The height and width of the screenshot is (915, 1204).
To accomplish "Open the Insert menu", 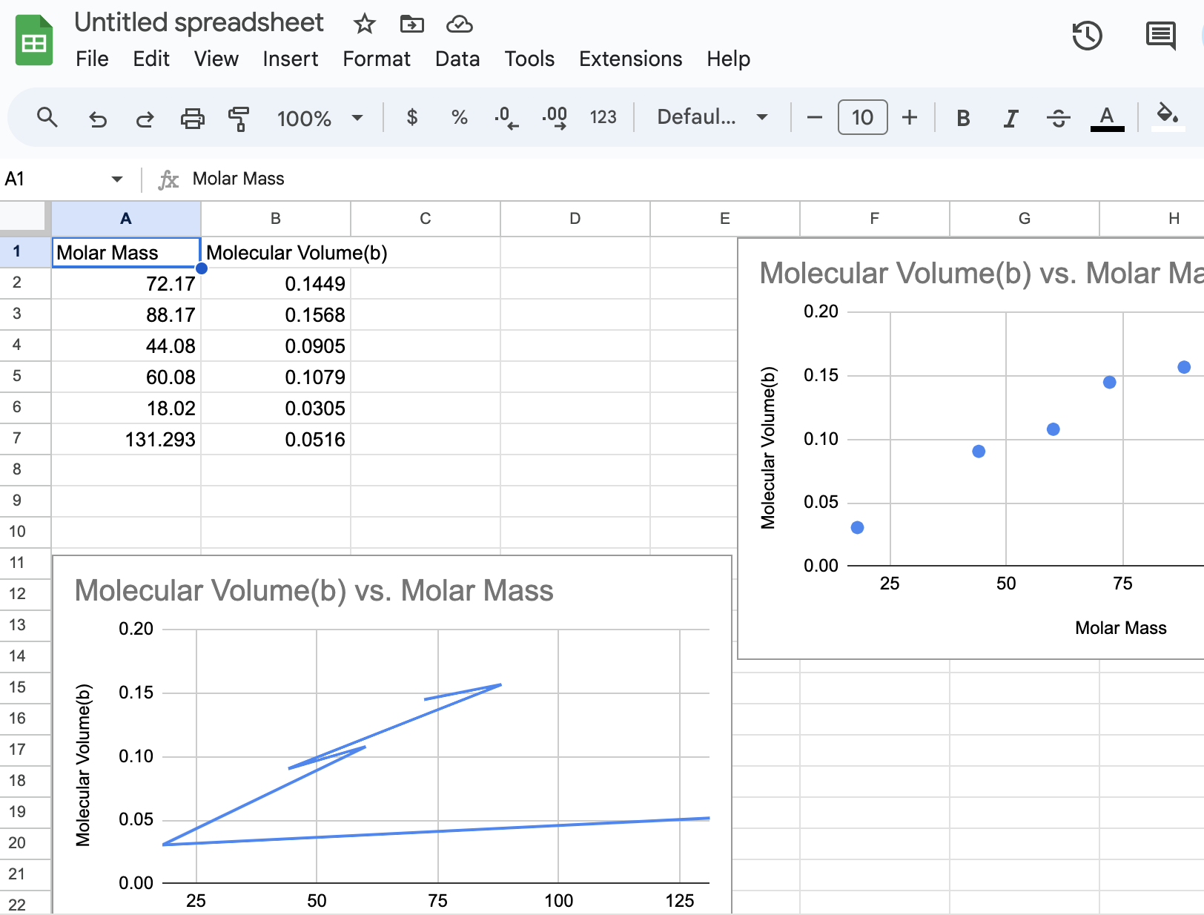I will pos(290,59).
